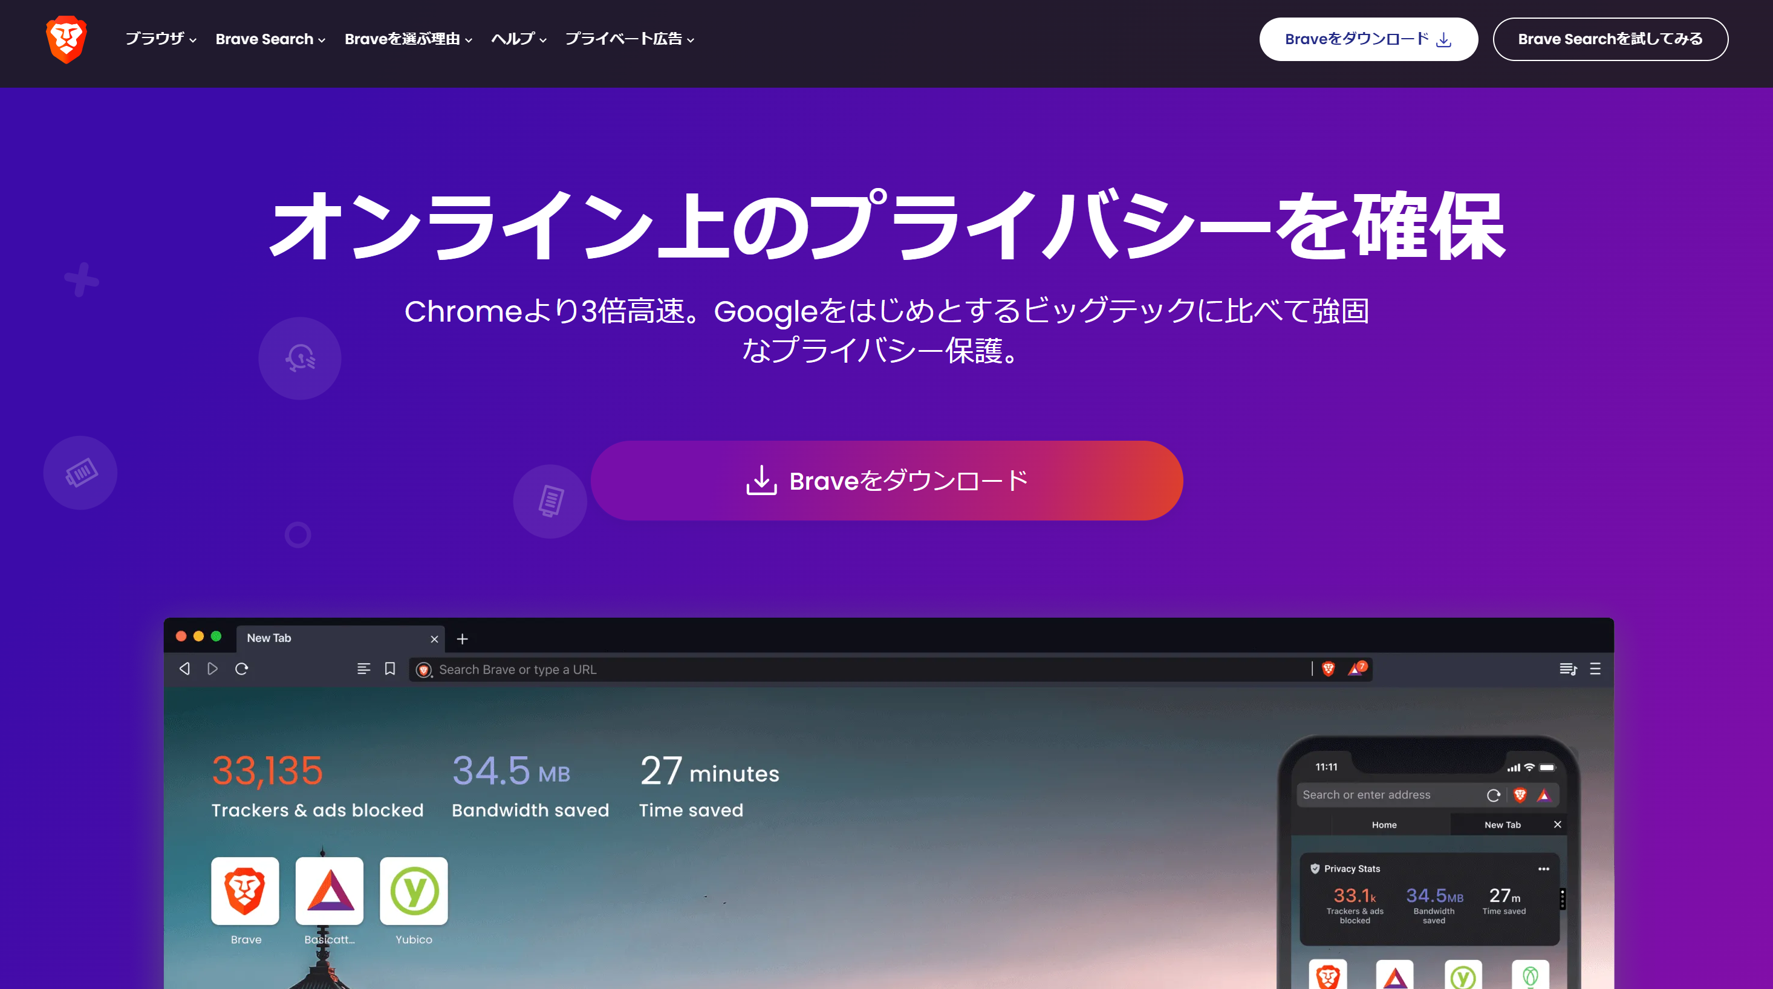Open a new tab with plus icon
1773x989 pixels.
click(463, 639)
